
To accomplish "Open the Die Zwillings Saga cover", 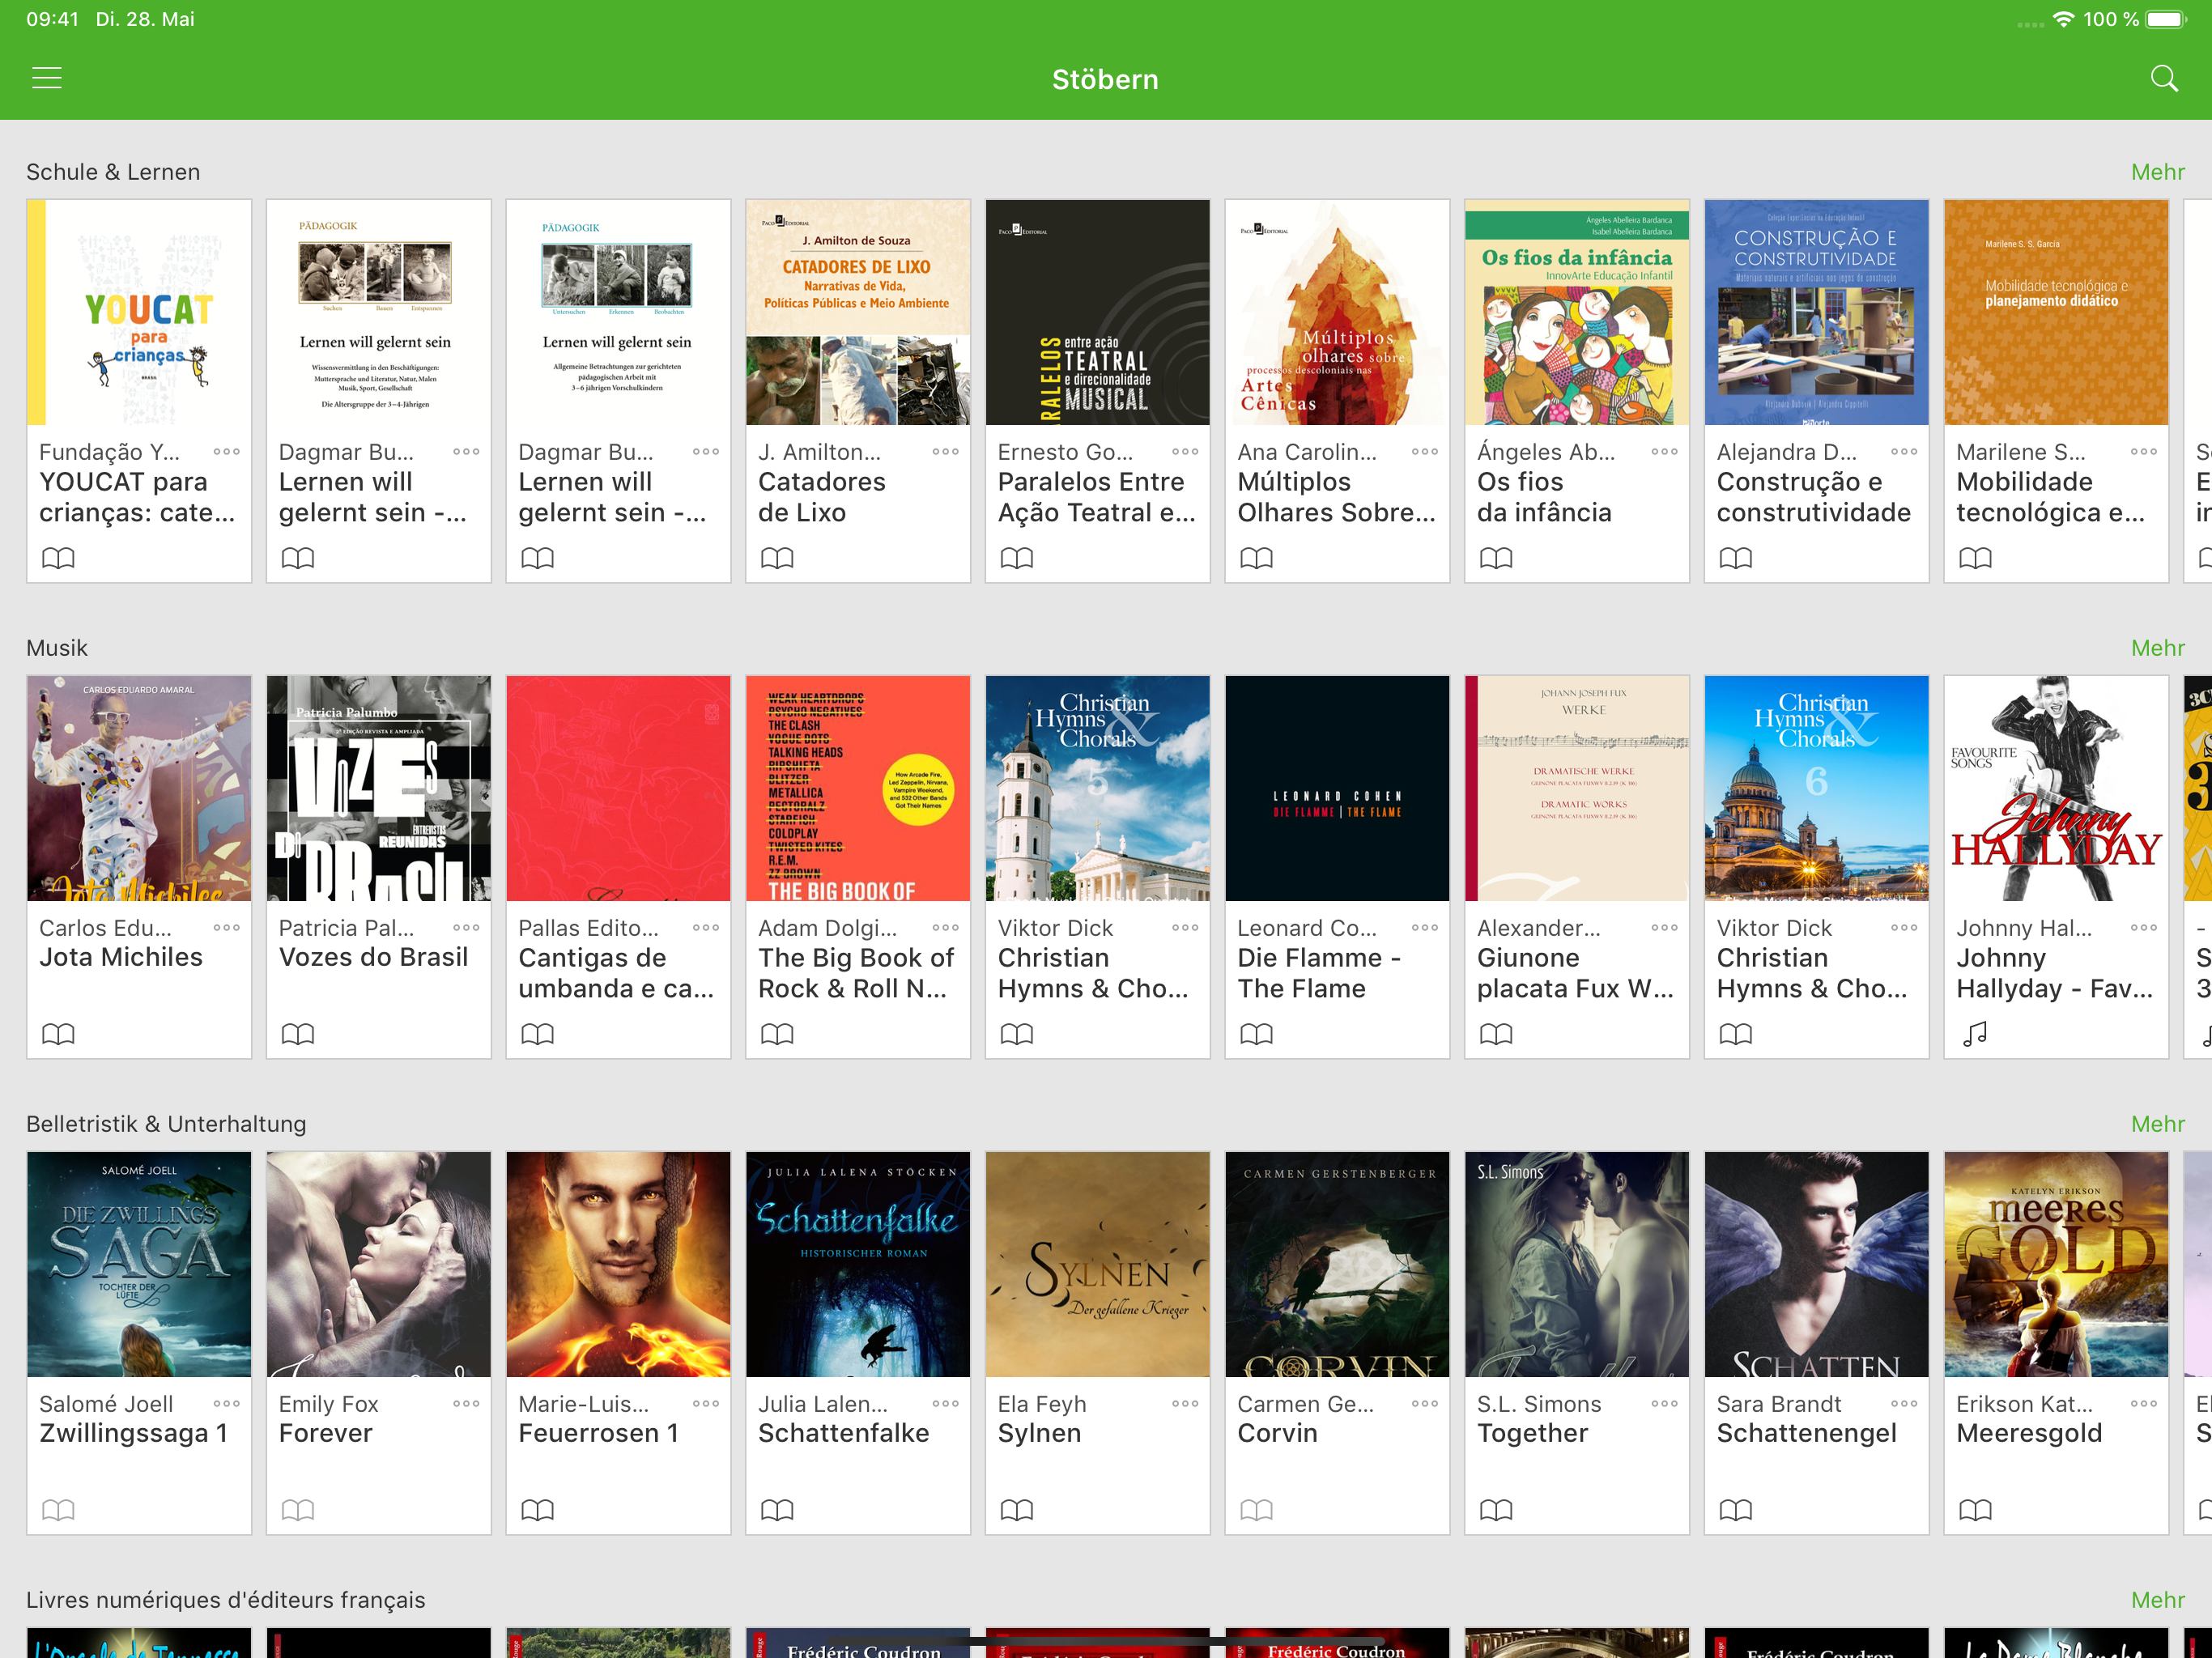I will (139, 1264).
